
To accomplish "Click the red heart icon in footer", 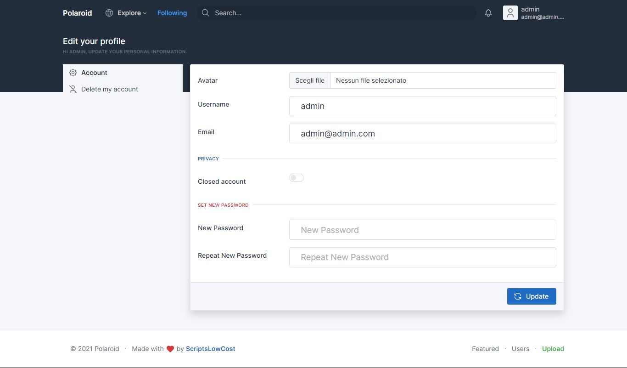I will tap(170, 349).
